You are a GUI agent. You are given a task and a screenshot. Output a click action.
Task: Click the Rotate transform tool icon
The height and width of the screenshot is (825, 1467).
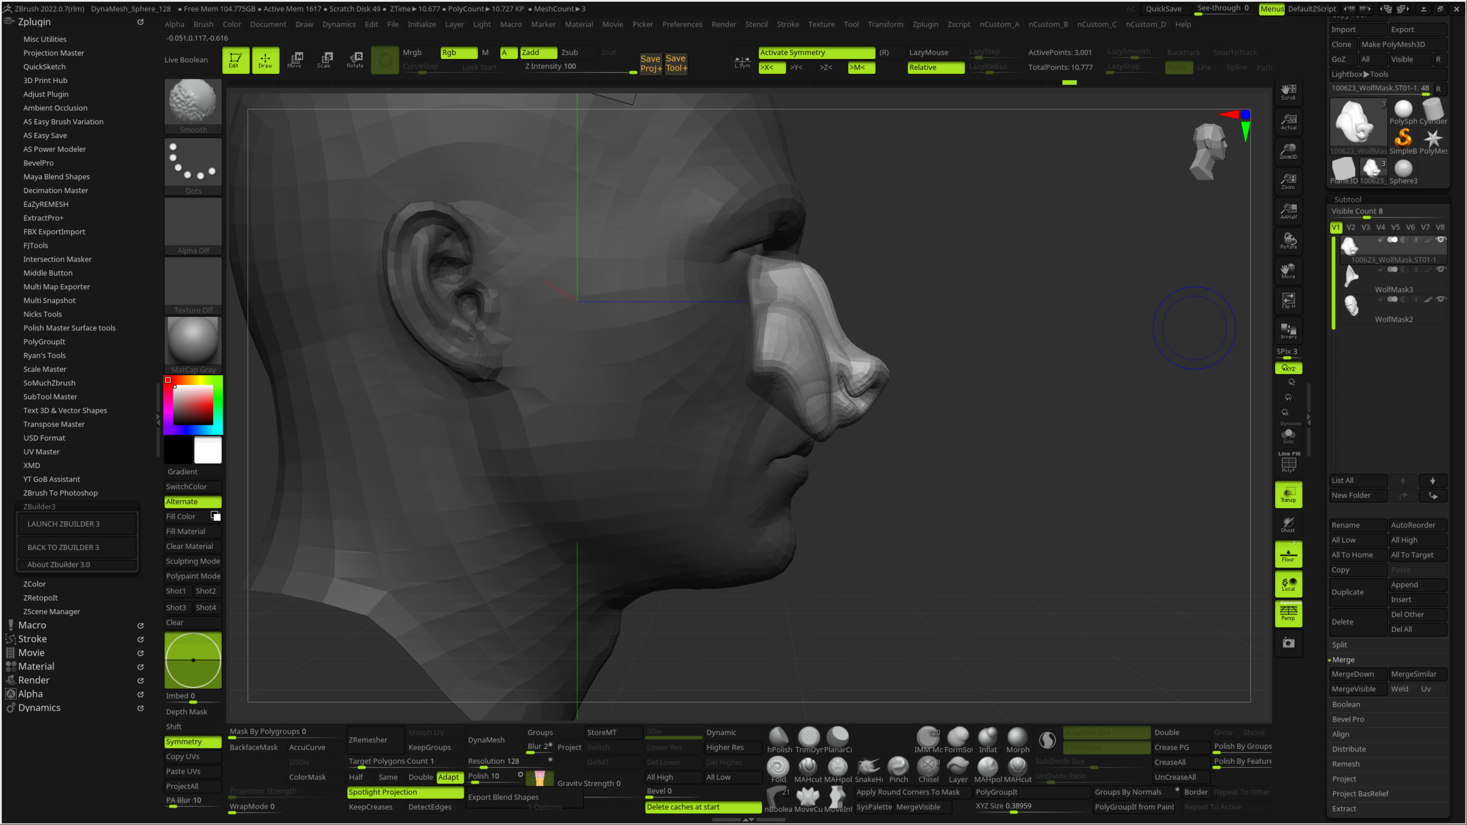point(355,59)
